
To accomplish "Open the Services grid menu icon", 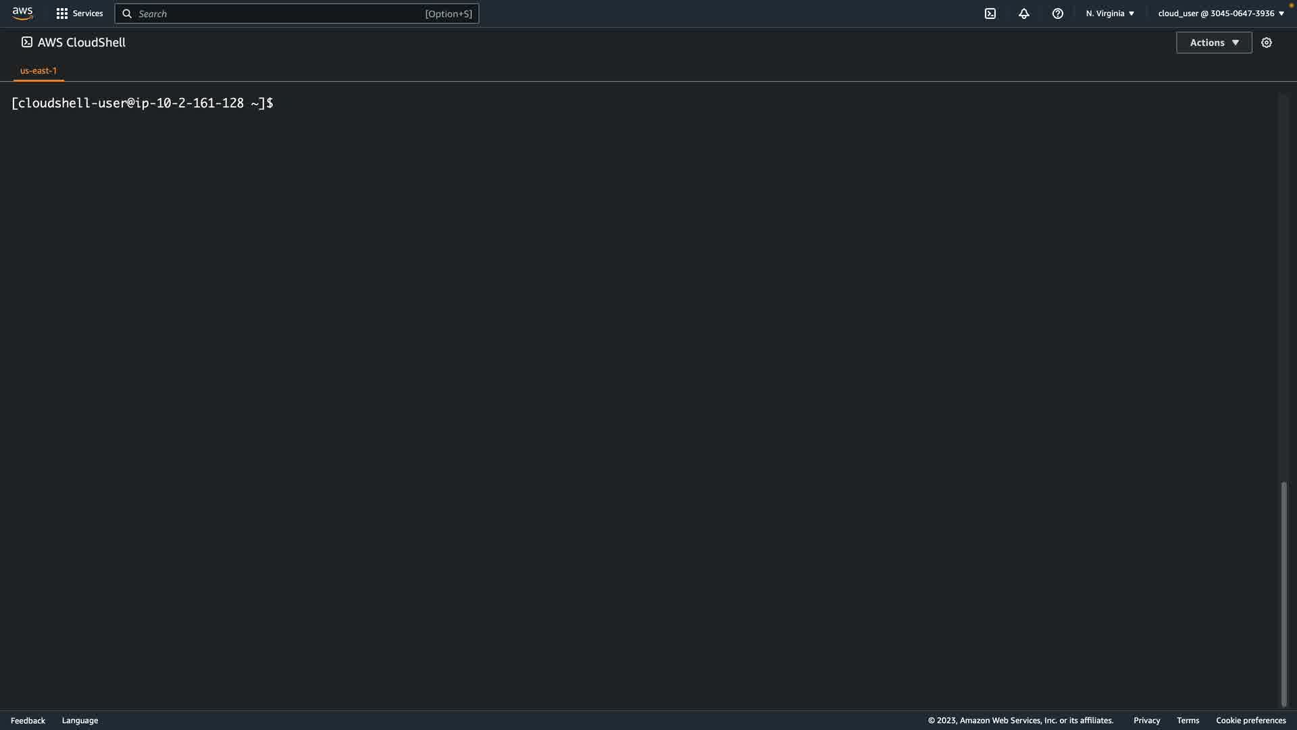I will point(61,14).
